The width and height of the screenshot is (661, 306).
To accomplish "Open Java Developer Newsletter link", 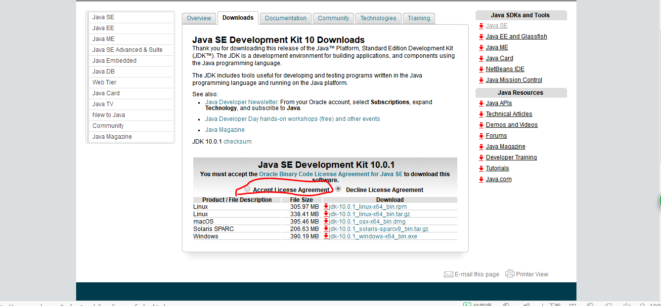I will 241,102.
